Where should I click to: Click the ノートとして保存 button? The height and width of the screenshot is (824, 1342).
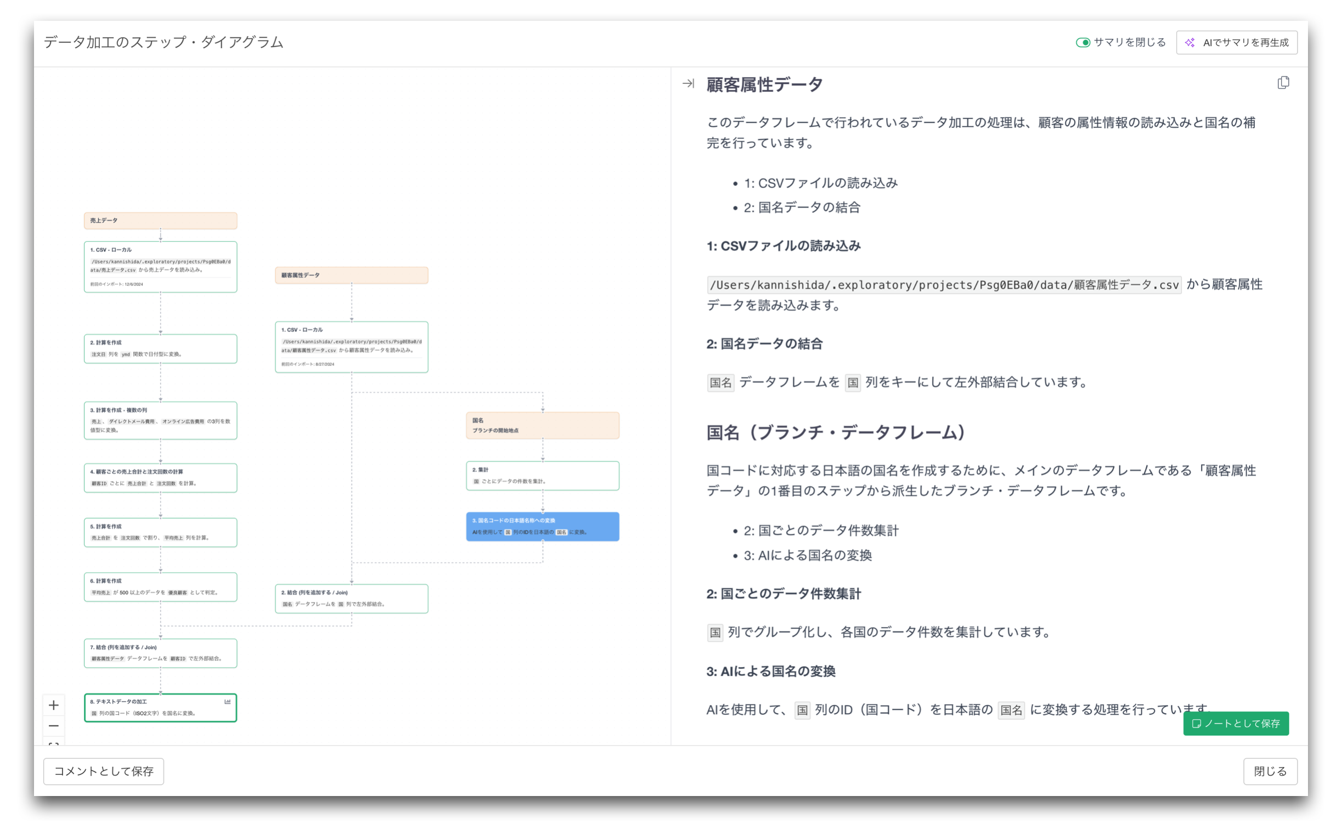coord(1236,723)
